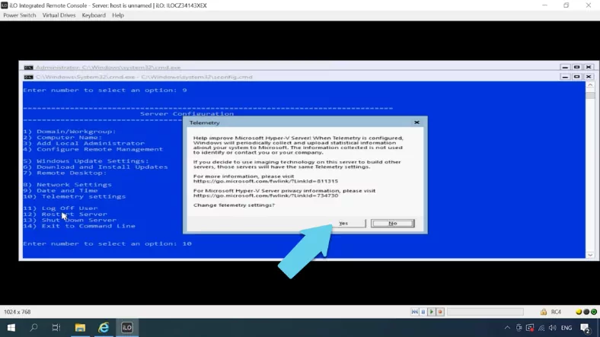The image size is (600, 337).
Task: Click the Meet Now tray icon
Action: (x=519, y=327)
